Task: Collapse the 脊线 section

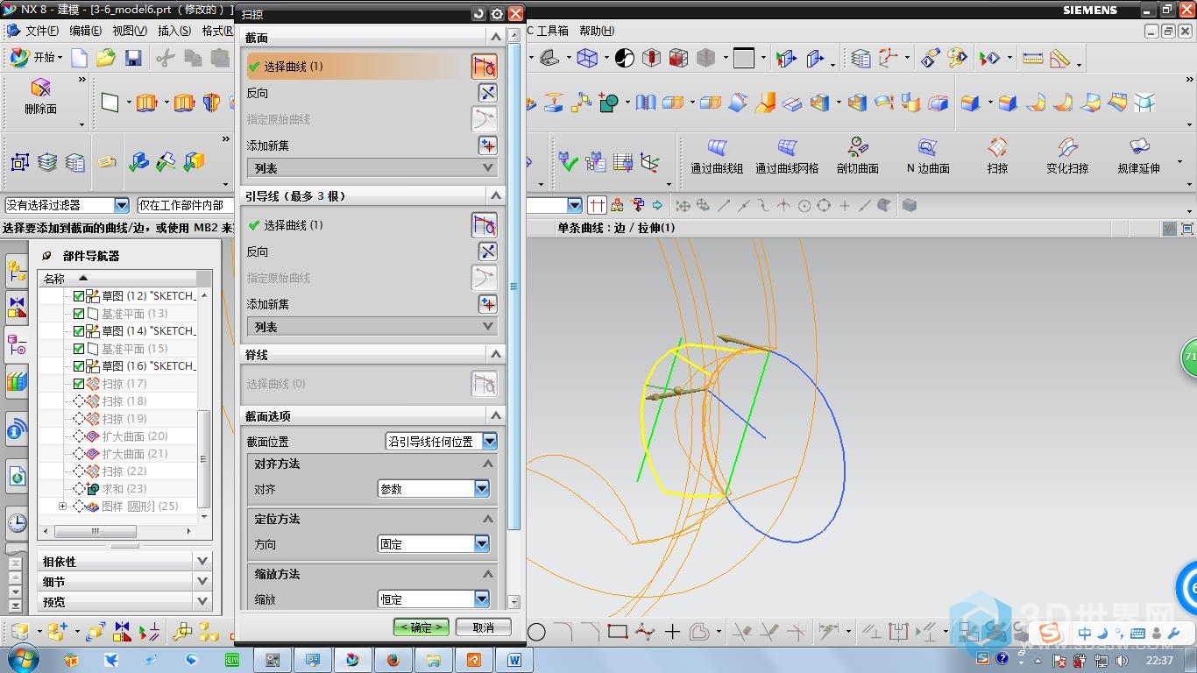Action: (496, 354)
